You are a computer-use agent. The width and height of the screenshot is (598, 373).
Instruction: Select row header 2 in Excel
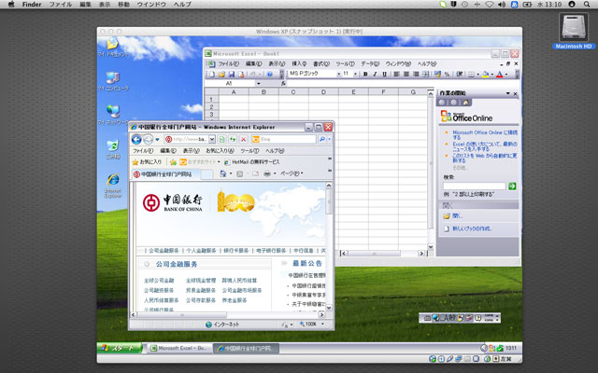[x=211, y=107]
